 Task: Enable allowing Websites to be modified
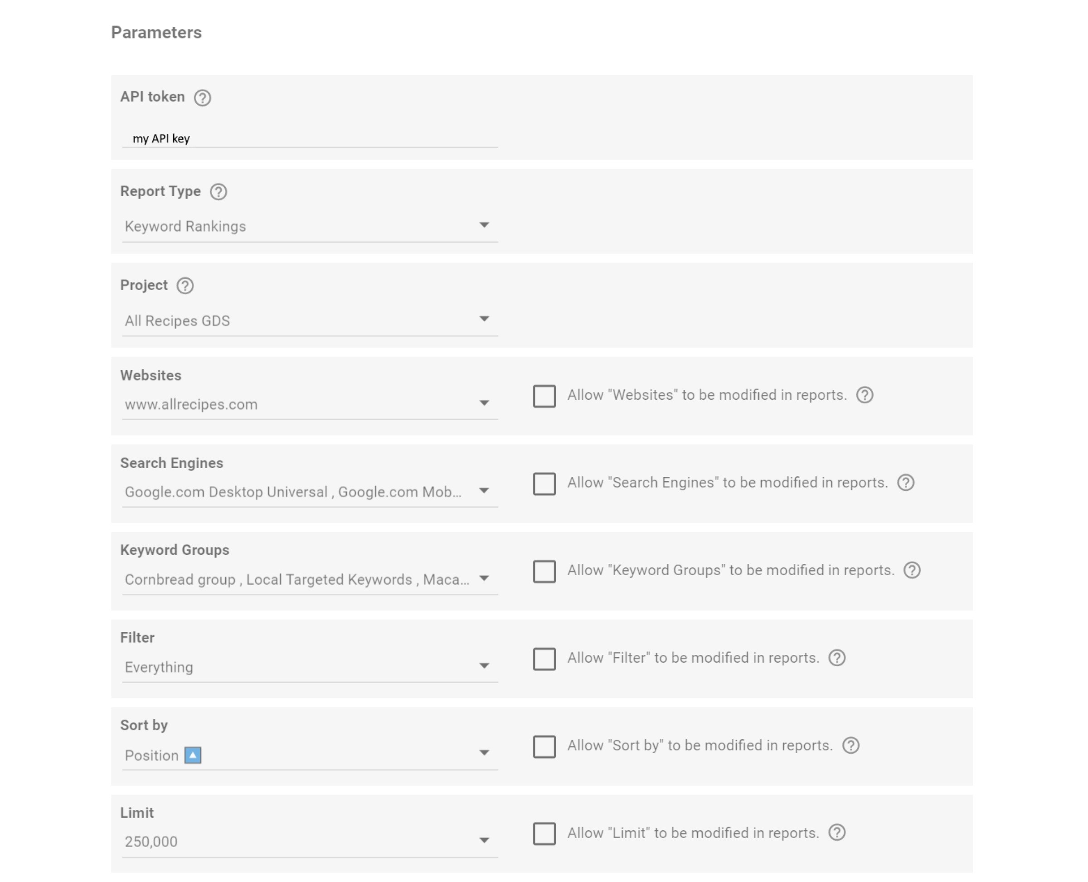click(x=544, y=396)
